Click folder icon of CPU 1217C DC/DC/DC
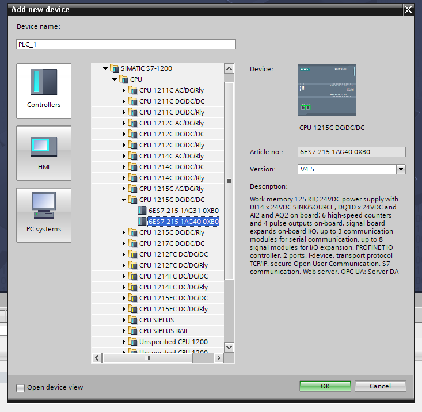 click(132, 243)
